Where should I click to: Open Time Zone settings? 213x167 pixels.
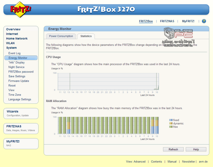click(x=15, y=95)
